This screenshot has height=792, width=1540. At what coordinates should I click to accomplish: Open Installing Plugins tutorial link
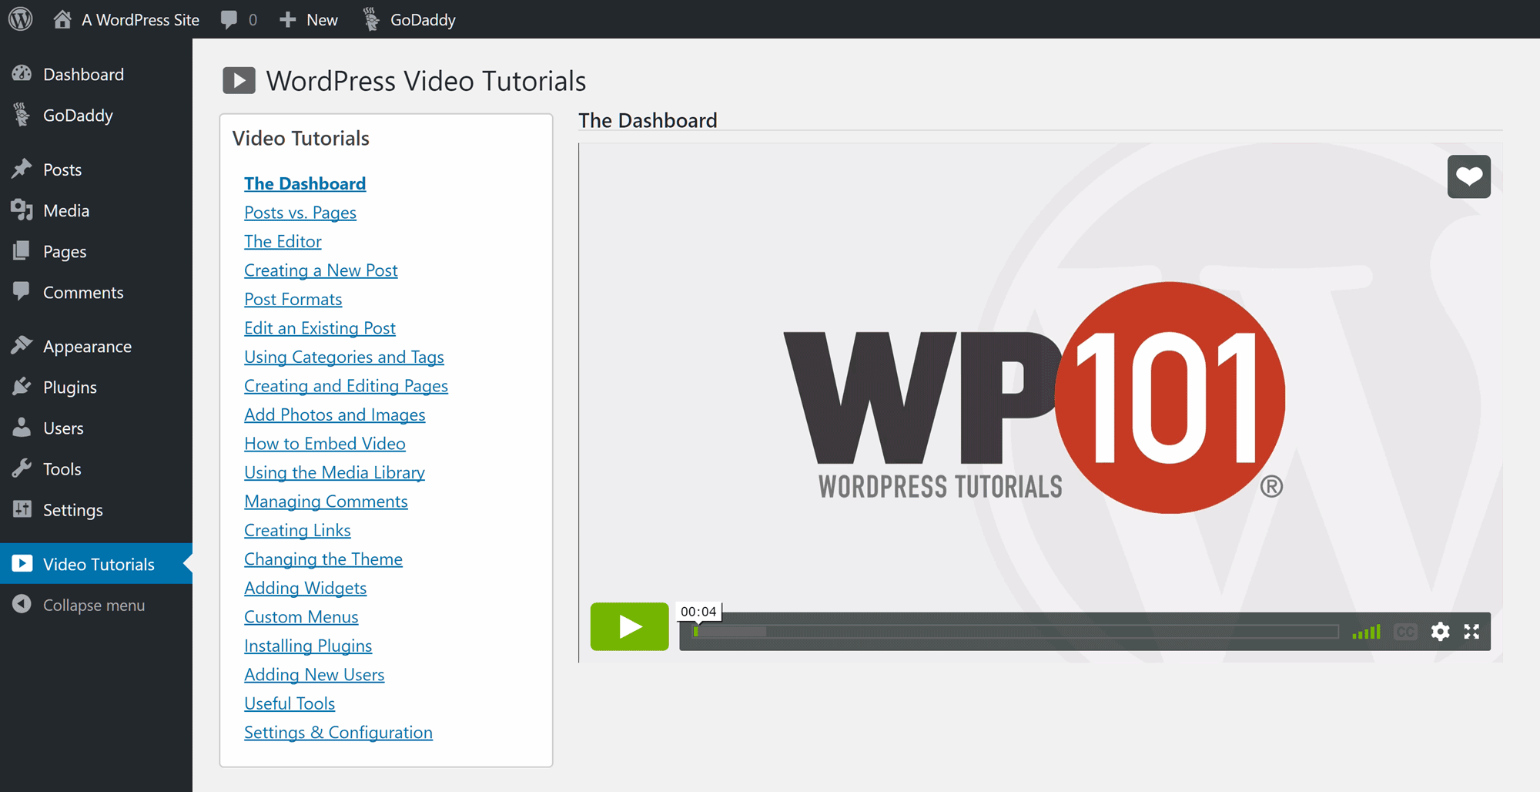[x=308, y=646]
